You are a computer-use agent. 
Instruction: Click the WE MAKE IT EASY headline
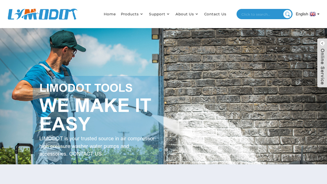point(95,114)
